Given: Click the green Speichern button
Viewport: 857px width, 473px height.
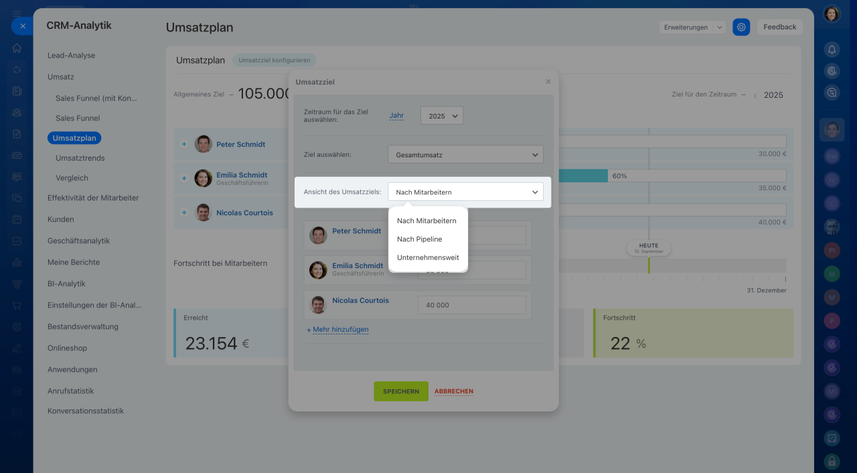Looking at the screenshot, I should [401, 391].
